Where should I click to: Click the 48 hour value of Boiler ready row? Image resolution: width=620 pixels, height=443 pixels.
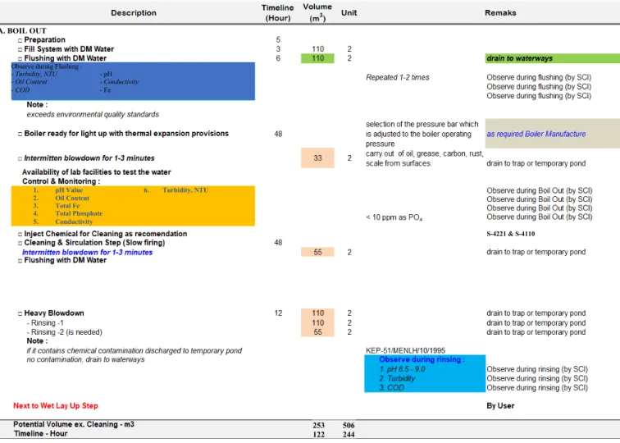pos(278,134)
